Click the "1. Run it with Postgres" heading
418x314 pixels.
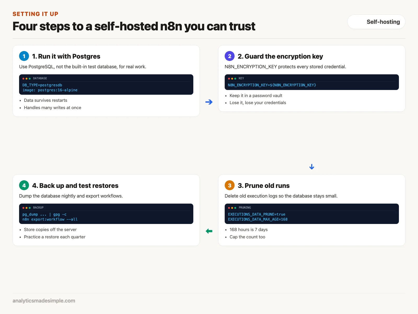click(66, 56)
